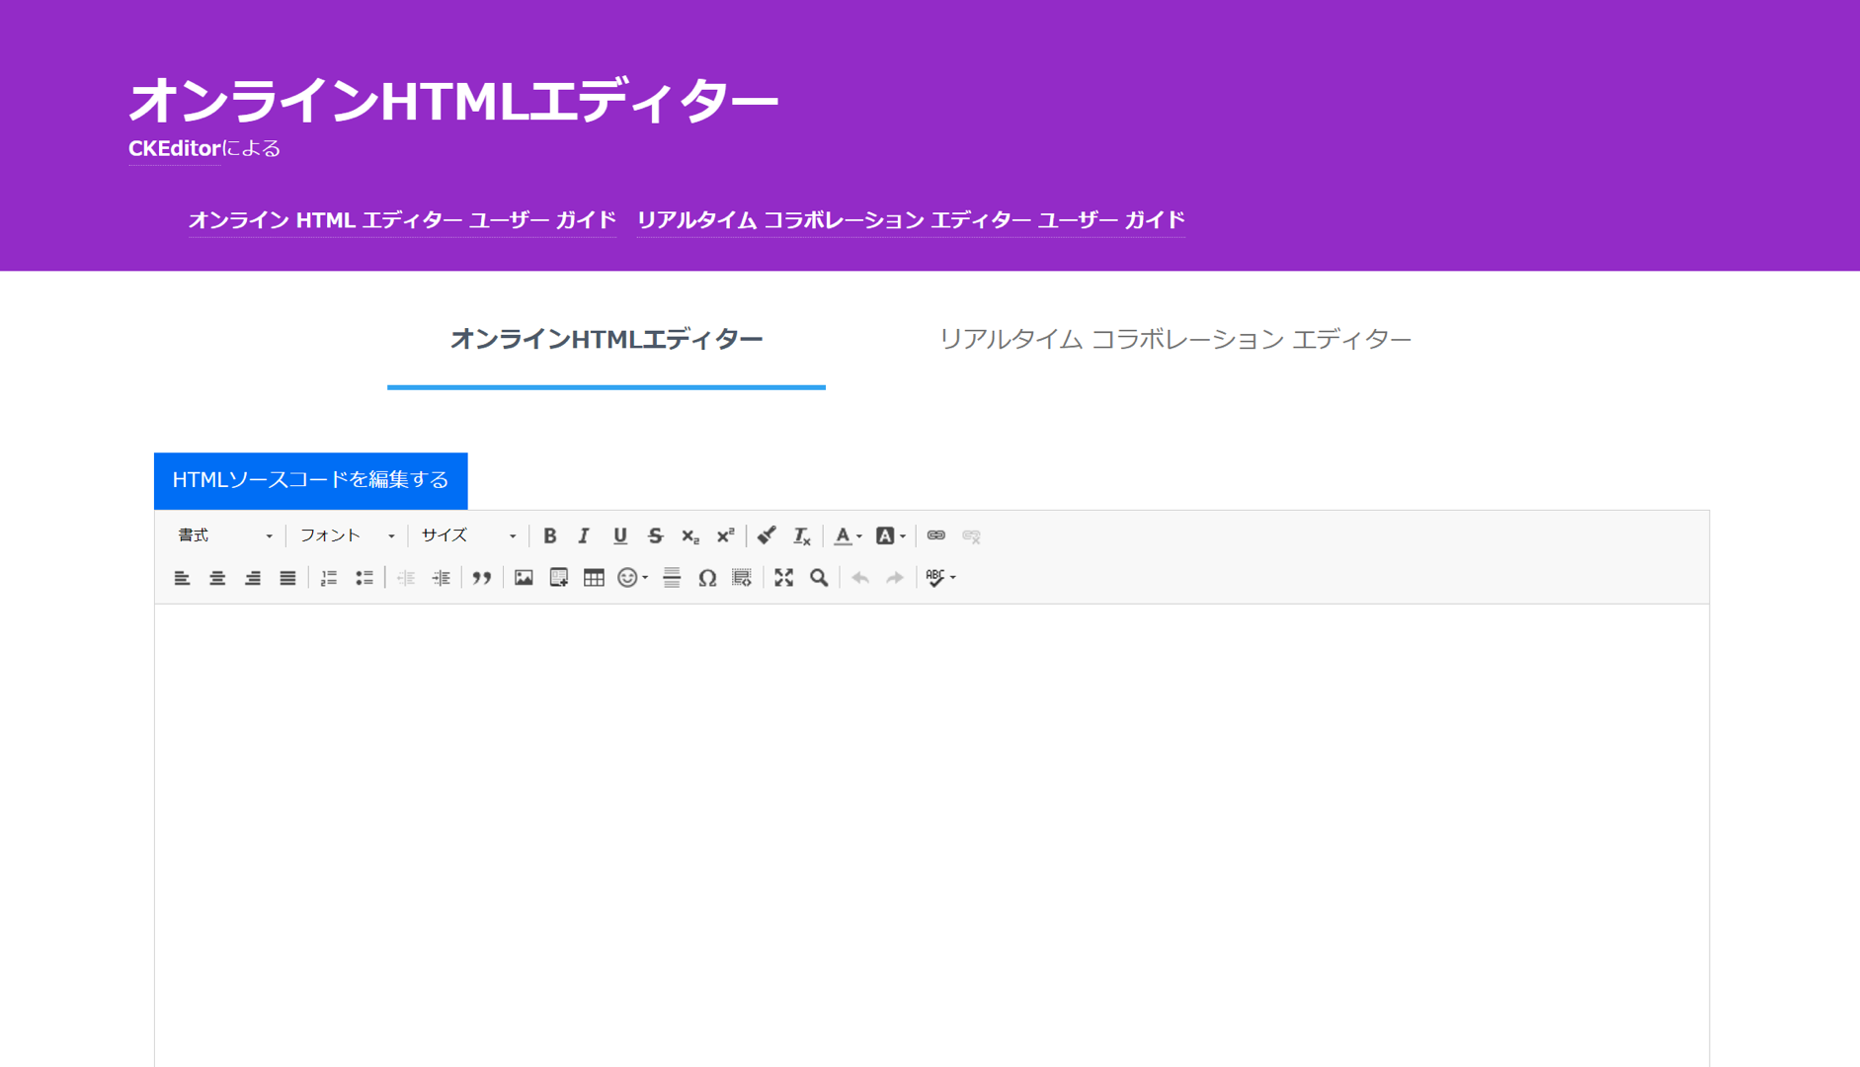This screenshot has width=1860, height=1067.
Task: Open オンライン HTML エディター ユーザー ガイド link
Action: pyautogui.click(x=402, y=220)
